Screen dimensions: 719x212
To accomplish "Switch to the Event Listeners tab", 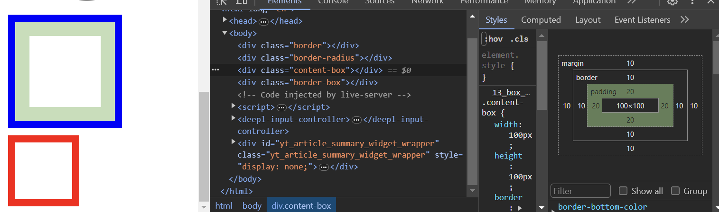I will click(642, 20).
